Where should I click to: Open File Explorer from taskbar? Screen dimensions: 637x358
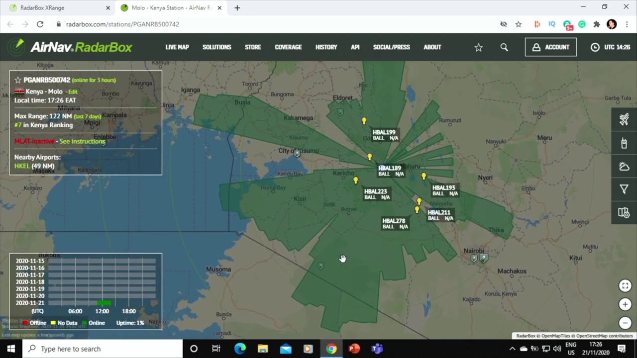pyautogui.click(x=263, y=349)
